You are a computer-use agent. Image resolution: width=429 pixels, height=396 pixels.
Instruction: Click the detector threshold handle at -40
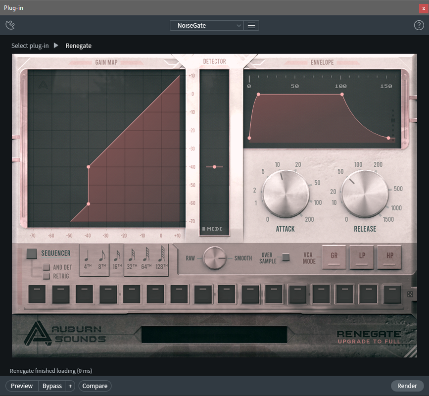click(215, 167)
